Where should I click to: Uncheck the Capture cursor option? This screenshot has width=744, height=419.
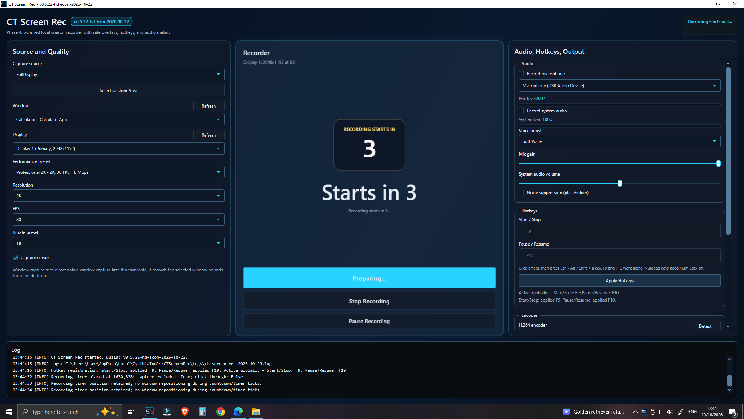[15, 258]
